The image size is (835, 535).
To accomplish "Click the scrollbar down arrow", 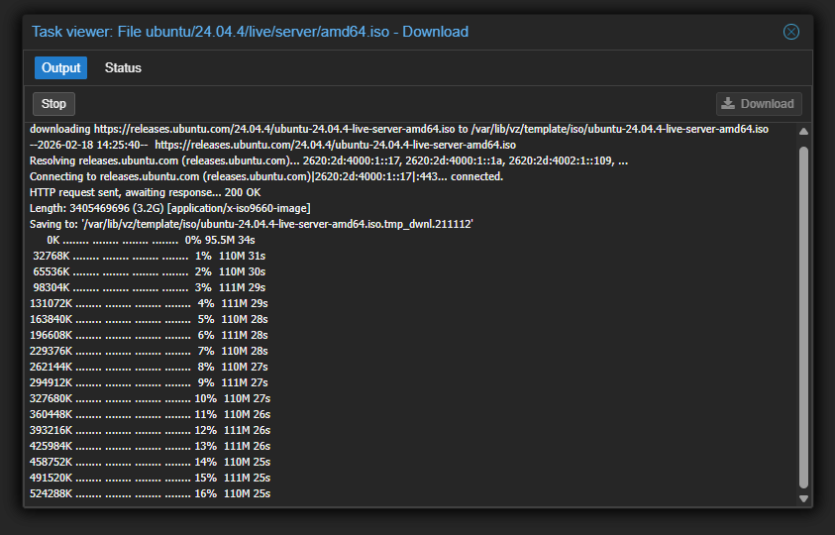I will pos(803,498).
